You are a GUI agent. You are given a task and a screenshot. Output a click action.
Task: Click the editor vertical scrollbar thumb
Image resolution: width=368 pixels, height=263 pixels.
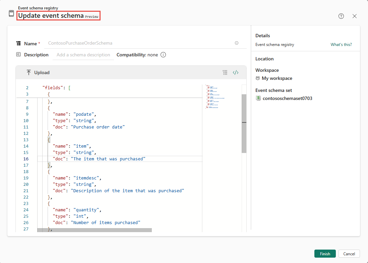pyautogui.click(x=244, y=123)
